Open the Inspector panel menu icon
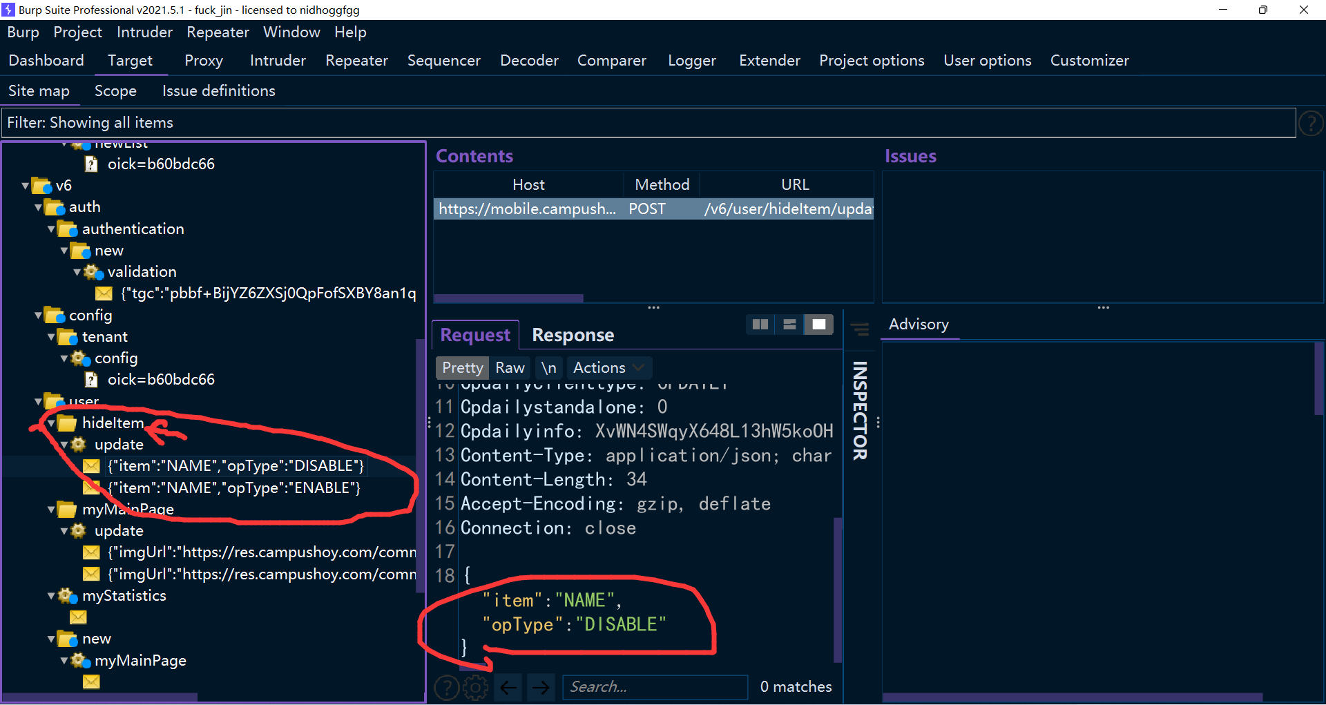1326x705 pixels. [860, 329]
